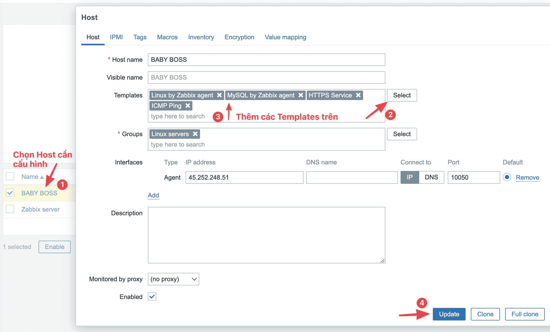Click the Clone button
Screen dimensions: 550x332
click(485, 314)
